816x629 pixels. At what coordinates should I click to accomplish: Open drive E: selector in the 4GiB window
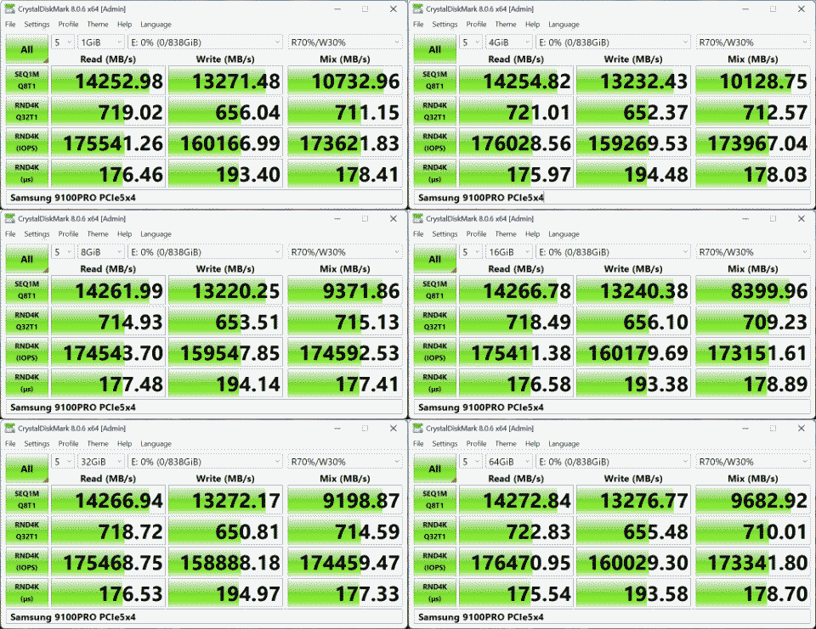pyautogui.click(x=613, y=42)
